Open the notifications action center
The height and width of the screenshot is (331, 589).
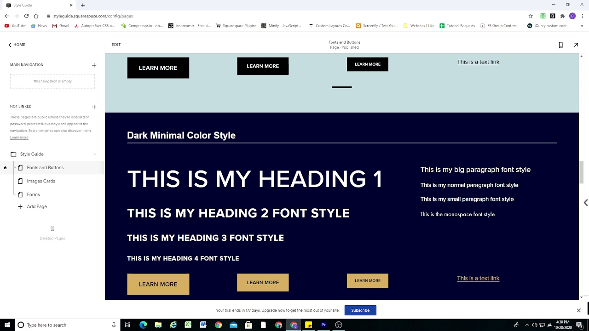[579, 325]
